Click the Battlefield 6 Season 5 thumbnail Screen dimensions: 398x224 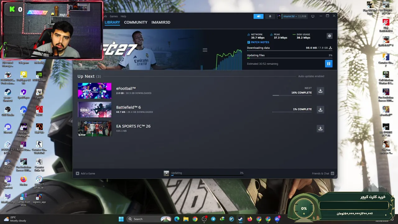[x=95, y=110]
